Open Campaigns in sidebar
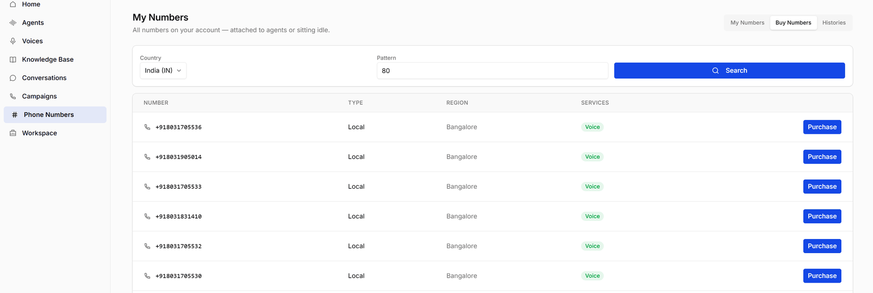The height and width of the screenshot is (293, 873). 55,96
